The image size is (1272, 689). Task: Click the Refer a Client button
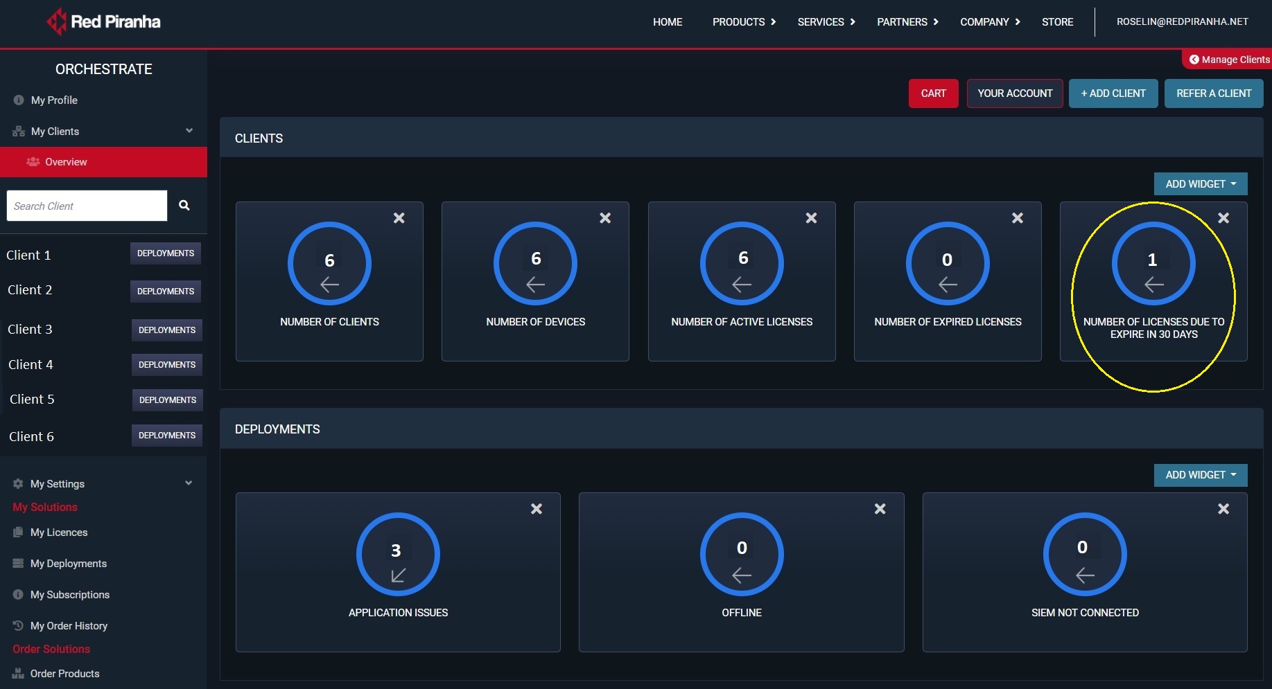click(1214, 93)
